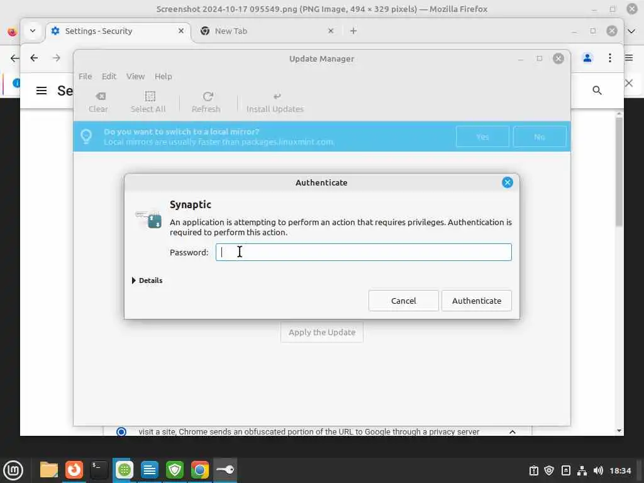
Task: Answer No to local mirror prompt
Action: [540, 136]
